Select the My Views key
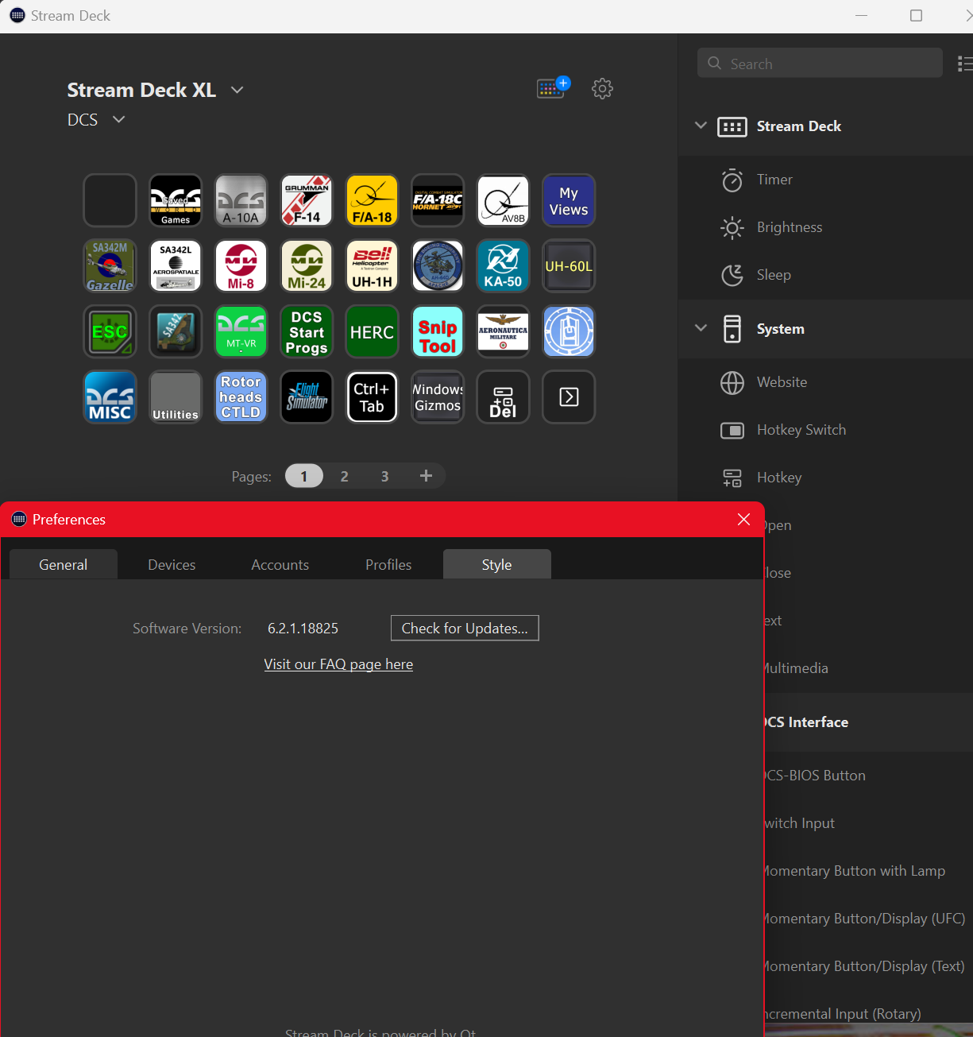The image size is (973, 1037). click(x=569, y=200)
